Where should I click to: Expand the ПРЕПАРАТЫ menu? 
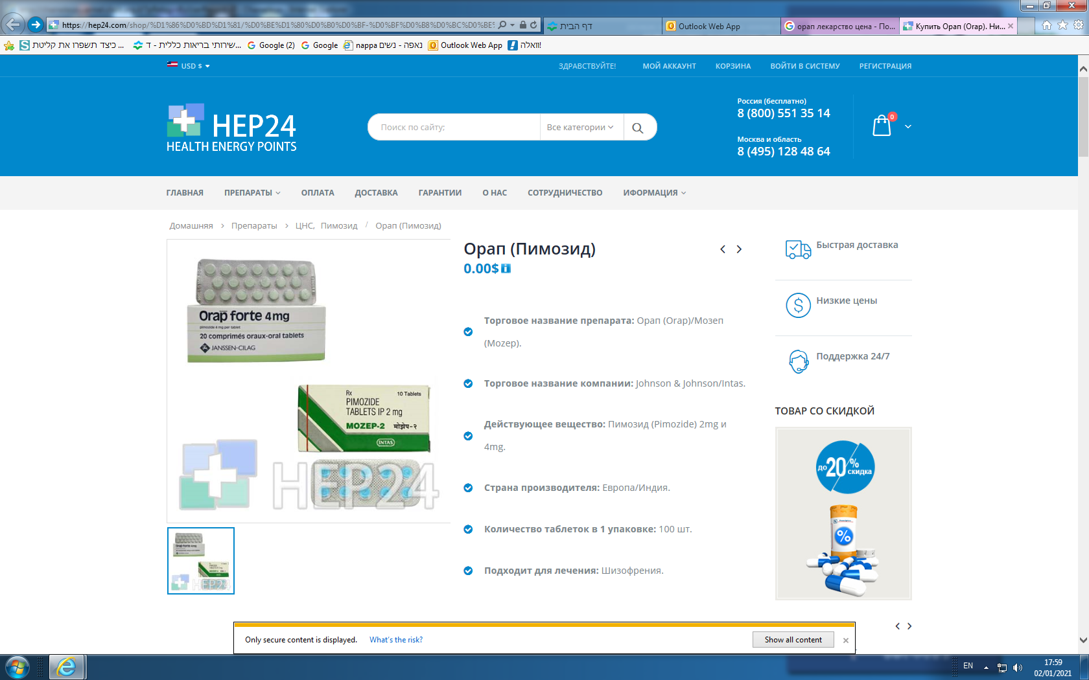click(252, 193)
